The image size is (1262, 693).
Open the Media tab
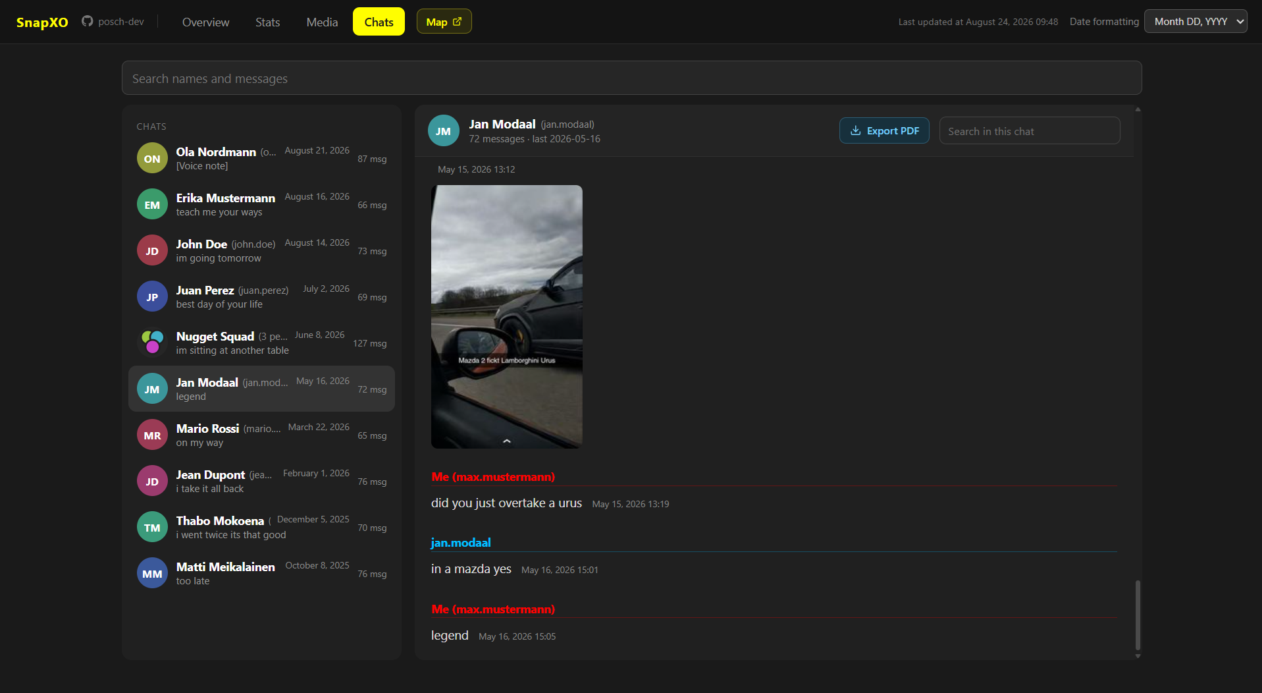pyautogui.click(x=322, y=22)
